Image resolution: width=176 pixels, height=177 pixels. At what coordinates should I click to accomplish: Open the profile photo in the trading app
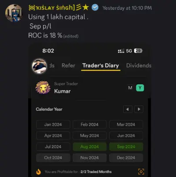[39, 66]
